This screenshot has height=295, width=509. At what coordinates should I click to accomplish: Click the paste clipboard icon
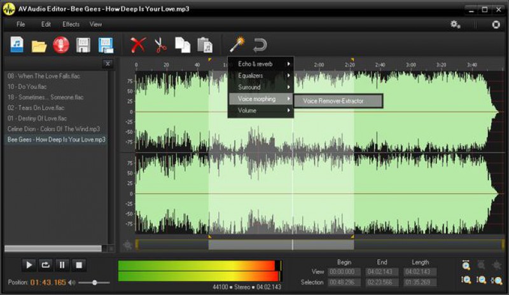[205, 45]
